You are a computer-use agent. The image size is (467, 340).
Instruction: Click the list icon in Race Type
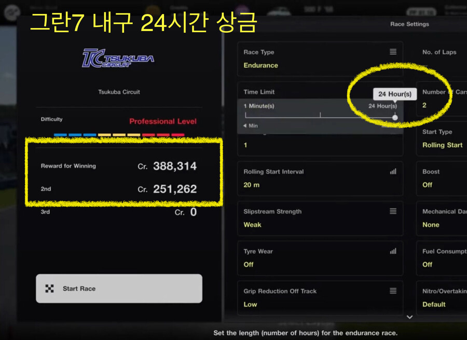coord(393,52)
